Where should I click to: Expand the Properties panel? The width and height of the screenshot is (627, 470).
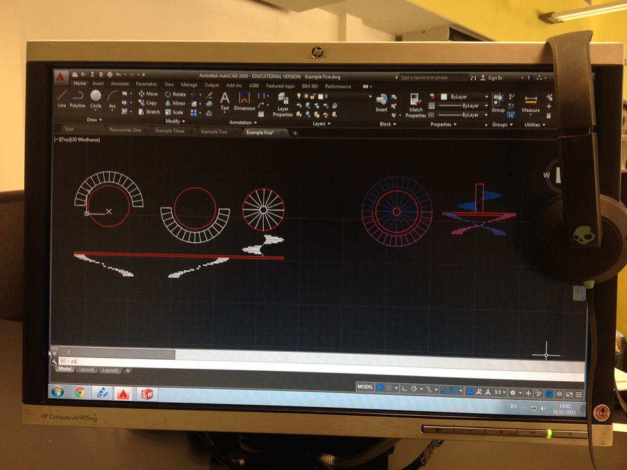pyautogui.click(x=443, y=124)
